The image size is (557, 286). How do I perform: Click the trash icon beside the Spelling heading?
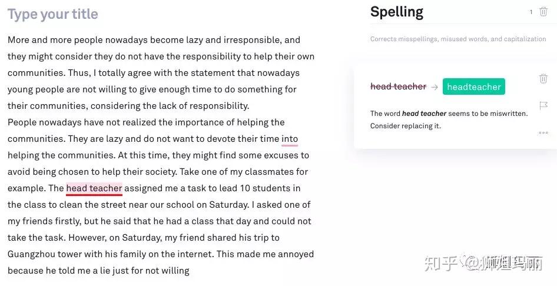543,12
